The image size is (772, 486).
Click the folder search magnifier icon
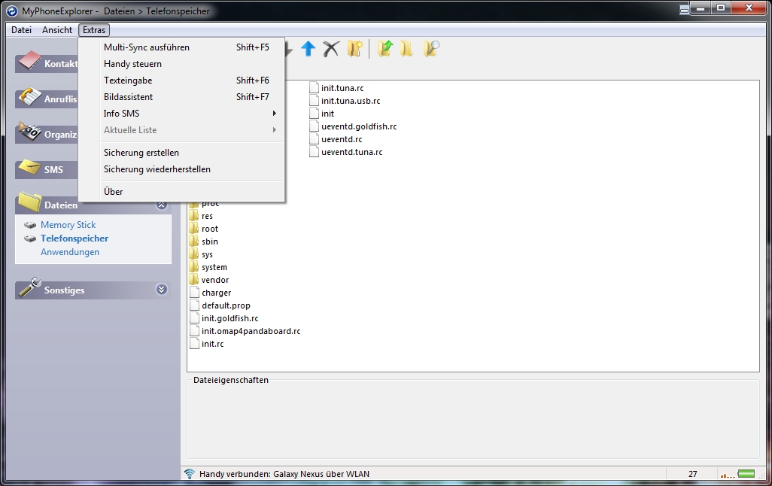click(431, 48)
